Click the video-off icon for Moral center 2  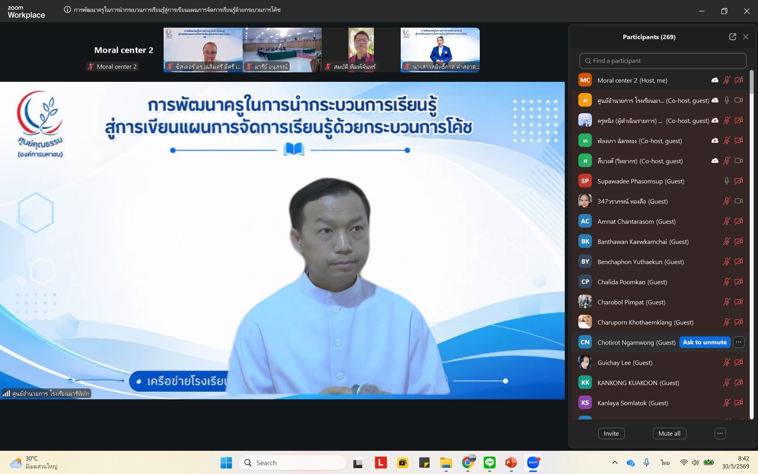[x=739, y=80]
